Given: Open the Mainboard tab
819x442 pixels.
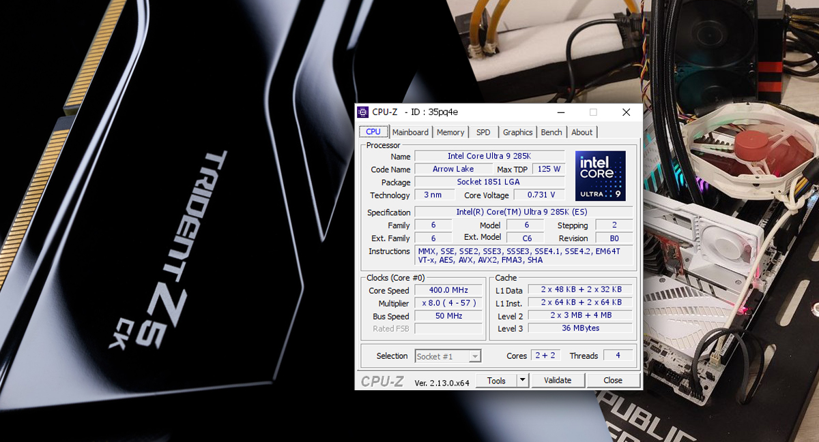Looking at the screenshot, I should 410,132.
